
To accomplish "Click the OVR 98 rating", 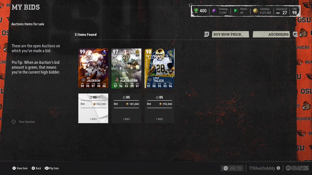I will [295, 11].
